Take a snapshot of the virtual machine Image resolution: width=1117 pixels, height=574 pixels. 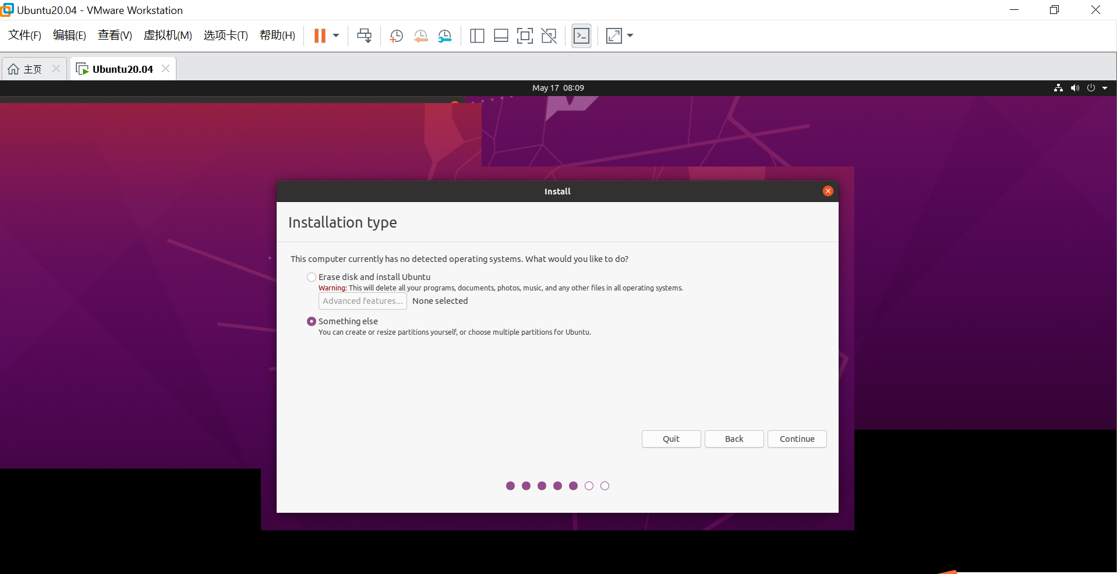397,36
